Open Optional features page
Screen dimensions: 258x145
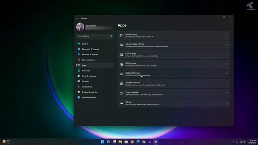[174, 74]
